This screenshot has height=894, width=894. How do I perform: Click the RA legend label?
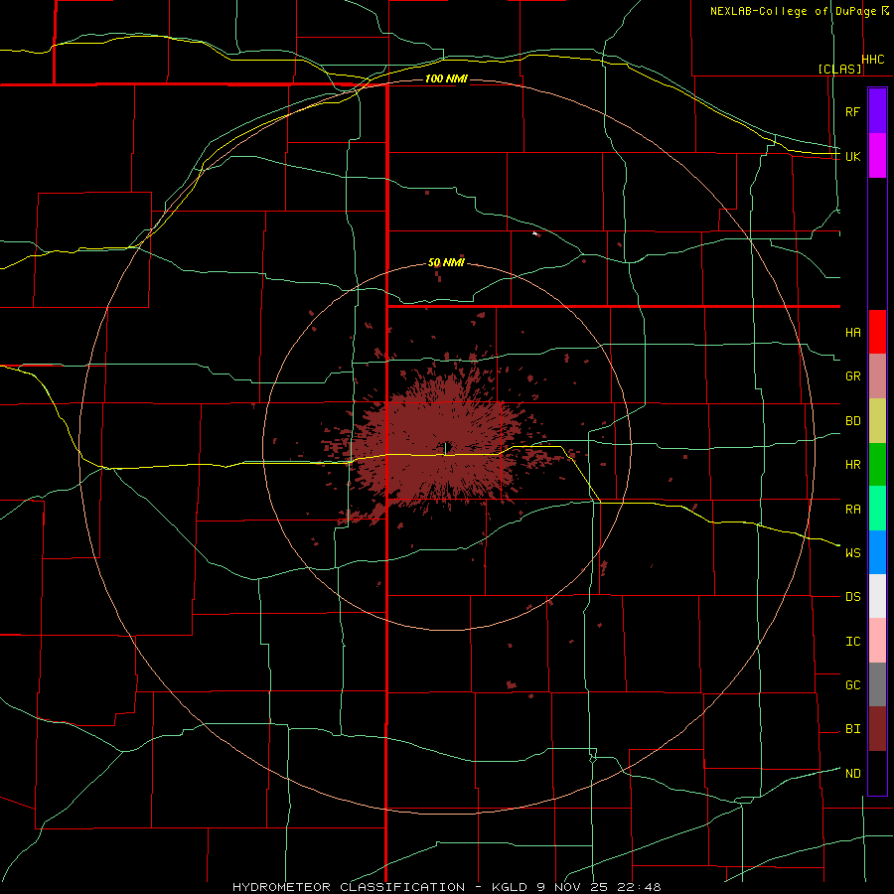click(x=852, y=510)
